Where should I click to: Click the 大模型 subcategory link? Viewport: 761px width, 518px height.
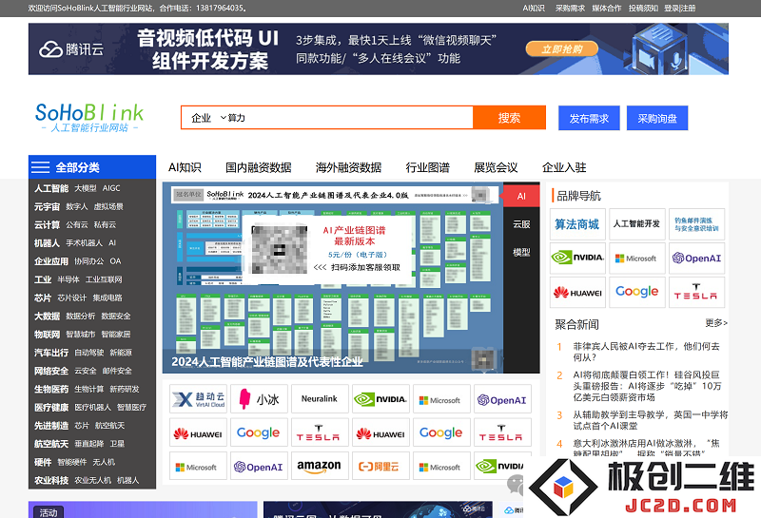[86, 188]
